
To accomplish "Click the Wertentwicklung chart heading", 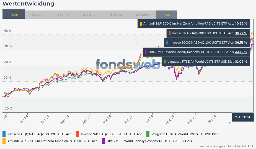I will 28,4.
